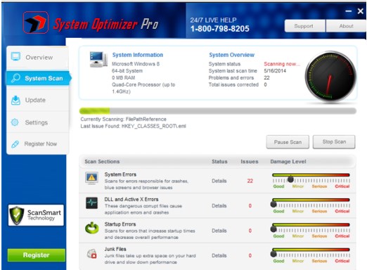This screenshot has height=270, width=367.
Task: Click the Stop Scan button
Action: 334,142
